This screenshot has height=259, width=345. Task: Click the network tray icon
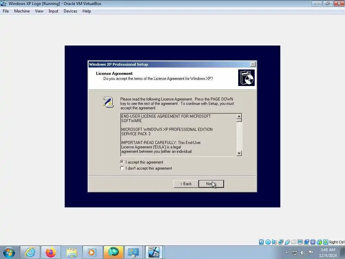coord(294,252)
